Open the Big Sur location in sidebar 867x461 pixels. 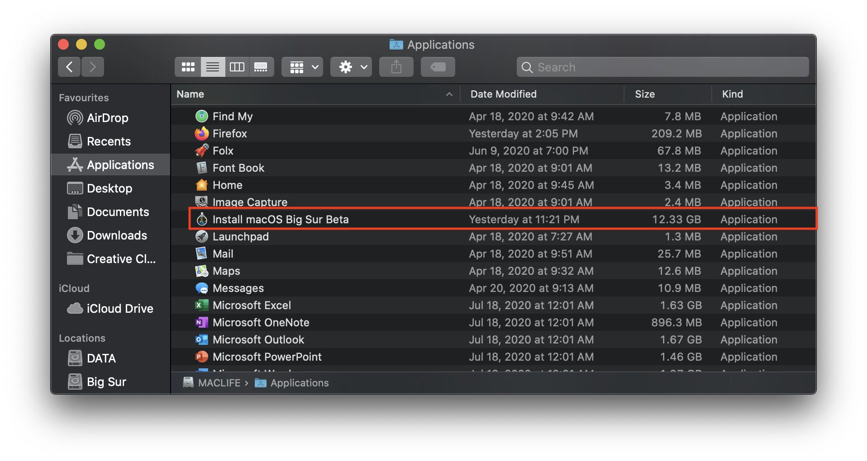(106, 381)
